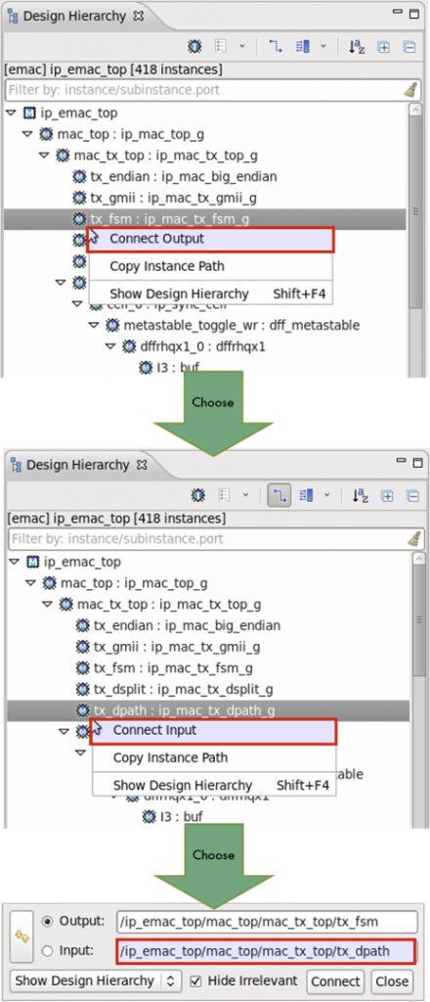Click the top tree vertical scrollbar thumb
The image size is (430, 1002).
click(415, 211)
